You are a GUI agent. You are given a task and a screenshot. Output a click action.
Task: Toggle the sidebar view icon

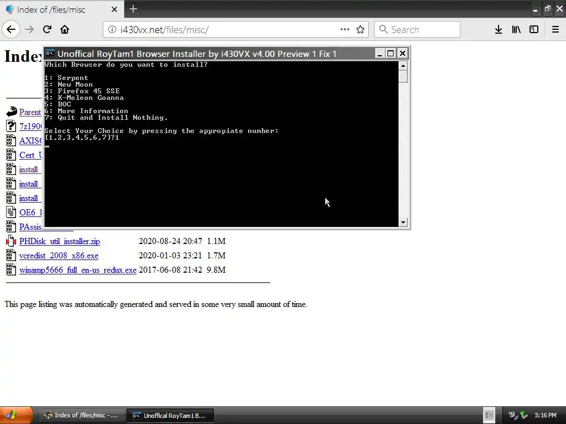click(534, 30)
